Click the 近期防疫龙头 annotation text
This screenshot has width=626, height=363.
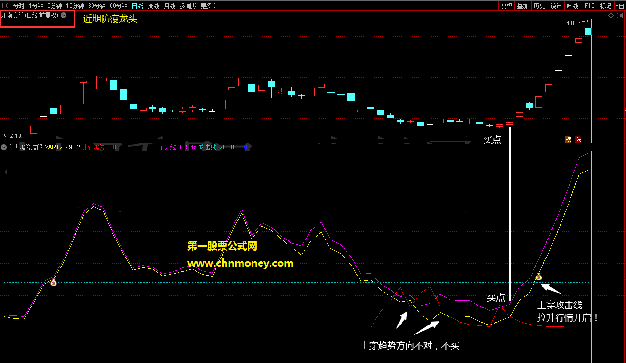[x=110, y=19]
